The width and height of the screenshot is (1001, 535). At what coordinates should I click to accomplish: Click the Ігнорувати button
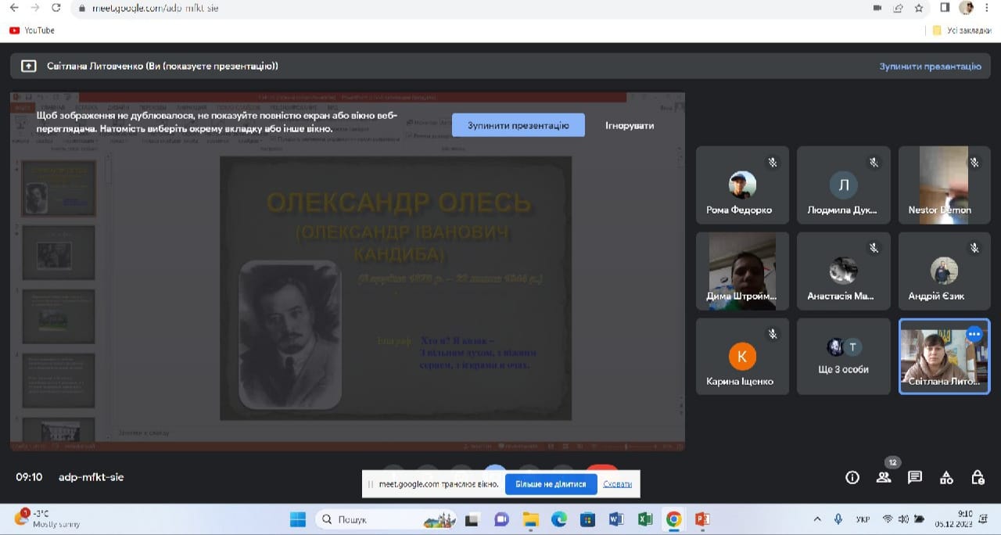coord(630,125)
